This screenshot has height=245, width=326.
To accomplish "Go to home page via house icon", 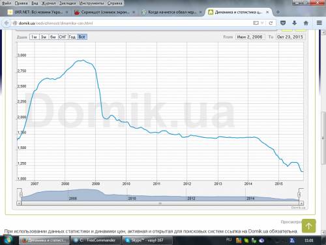I will pyautogui.click(x=306, y=23).
